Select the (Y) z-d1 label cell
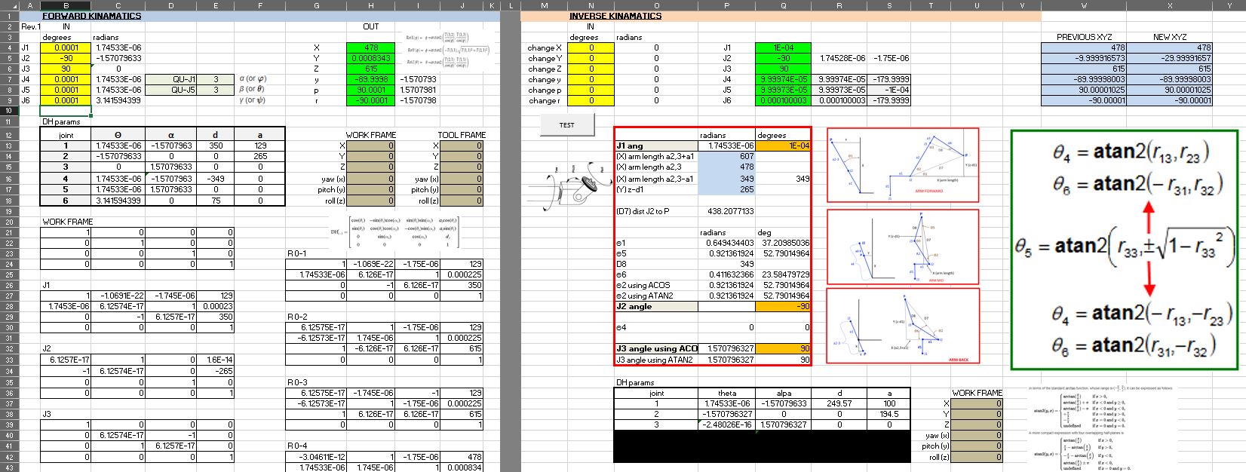This screenshot has width=1246, height=472. pos(656,189)
